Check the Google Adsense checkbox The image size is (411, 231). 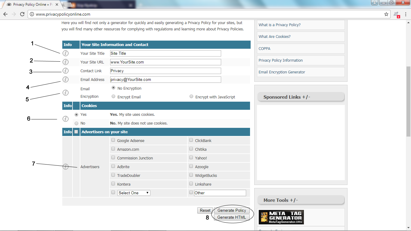[113, 140]
